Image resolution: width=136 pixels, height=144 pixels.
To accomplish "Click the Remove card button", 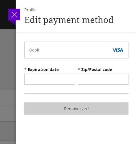I will (x=76, y=109).
